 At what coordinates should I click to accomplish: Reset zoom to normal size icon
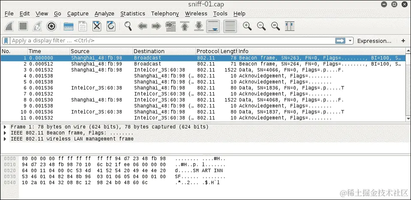coord(276,27)
